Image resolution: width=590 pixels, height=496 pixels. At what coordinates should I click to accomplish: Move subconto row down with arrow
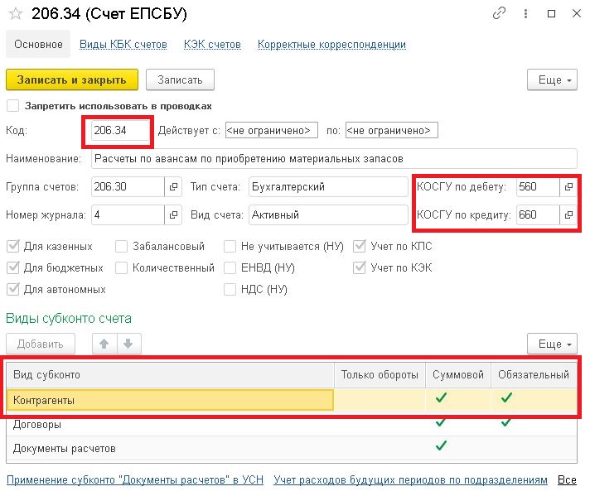127,344
